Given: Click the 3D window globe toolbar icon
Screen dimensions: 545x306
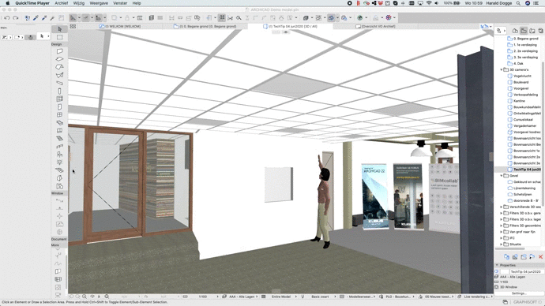Looking at the screenshot, I should point(359,17).
